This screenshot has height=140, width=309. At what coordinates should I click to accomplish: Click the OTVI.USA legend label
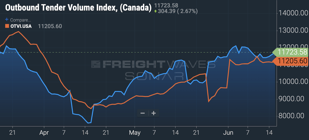tap(21, 26)
